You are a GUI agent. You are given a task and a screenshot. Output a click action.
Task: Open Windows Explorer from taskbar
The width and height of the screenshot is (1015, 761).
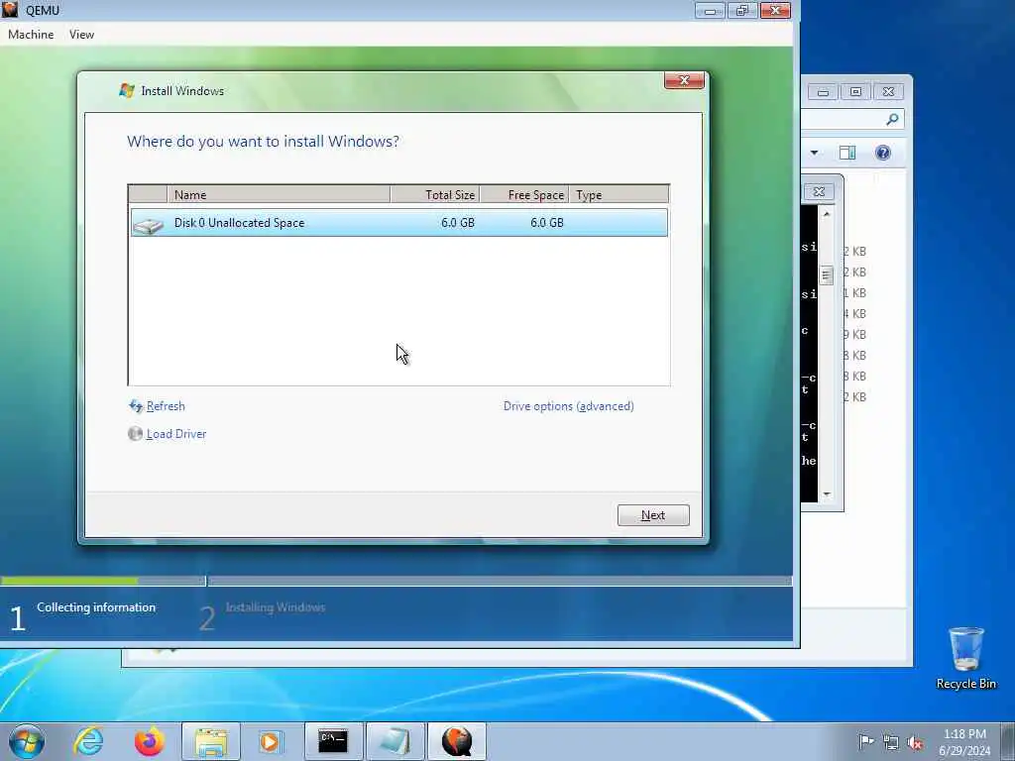coord(211,741)
